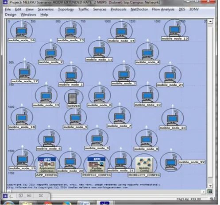Select the mobile_node_24 workstation icon
Screen dimensions: 220x205
click(x=170, y=77)
